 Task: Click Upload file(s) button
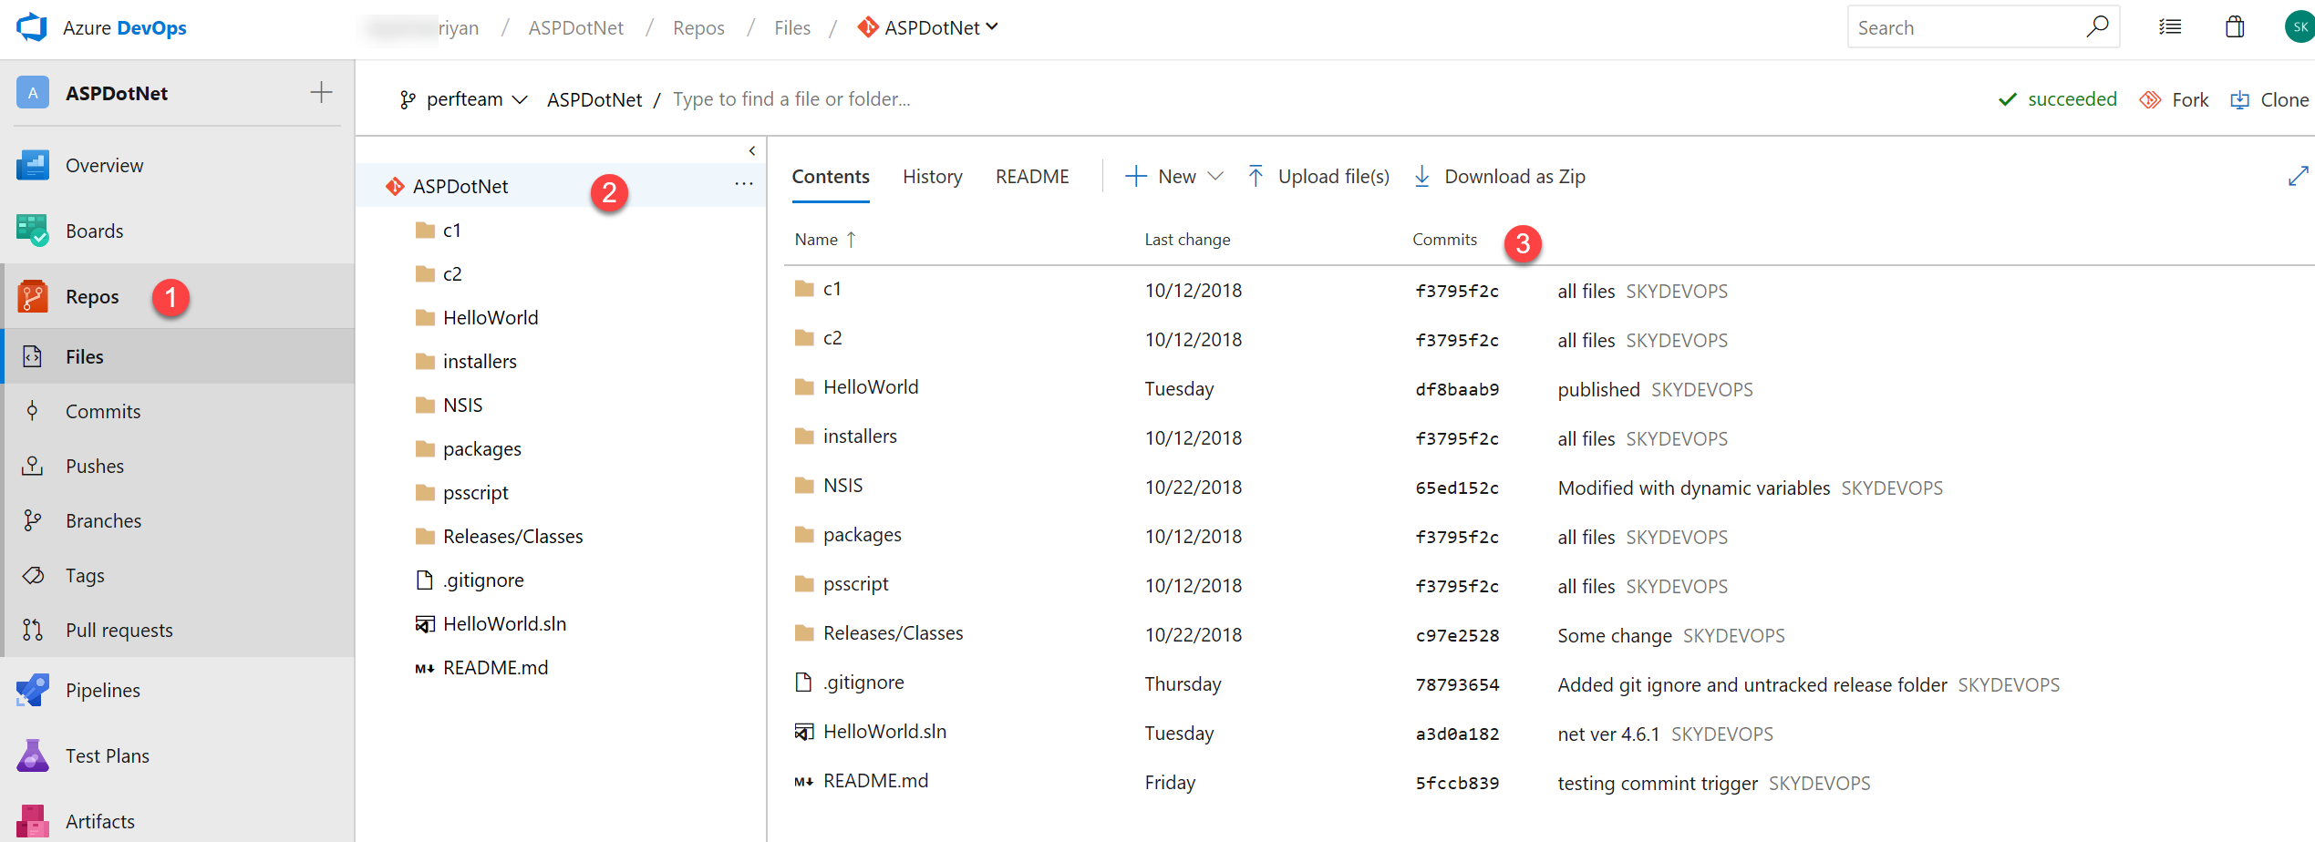(1318, 177)
